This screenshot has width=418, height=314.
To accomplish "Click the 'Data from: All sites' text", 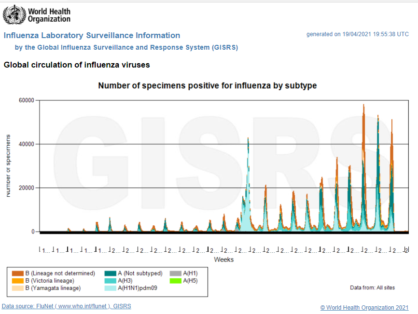I will [372, 288].
